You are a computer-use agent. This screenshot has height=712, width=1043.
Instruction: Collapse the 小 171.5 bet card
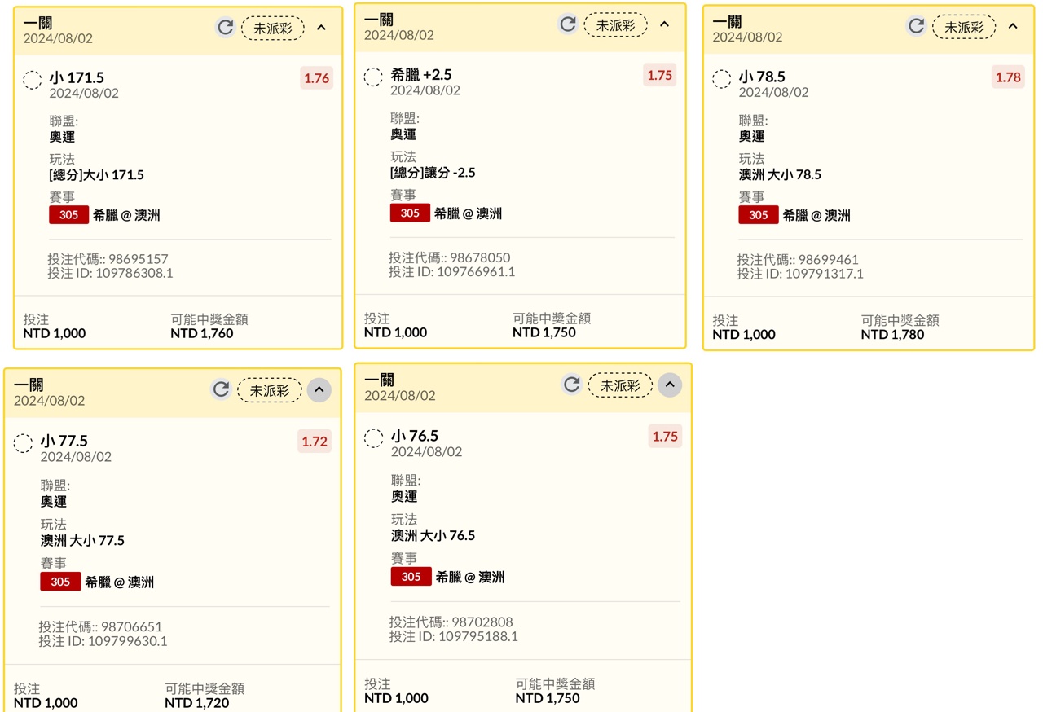321,28
